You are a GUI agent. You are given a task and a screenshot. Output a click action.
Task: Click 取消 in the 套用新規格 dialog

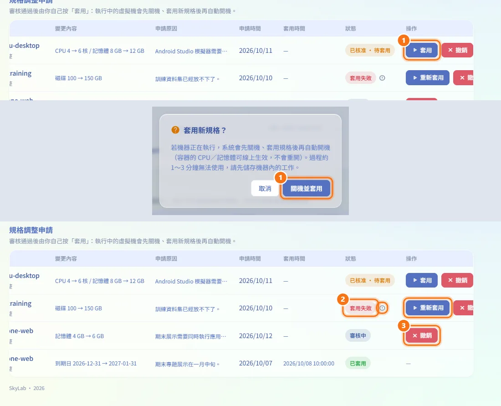265,189
